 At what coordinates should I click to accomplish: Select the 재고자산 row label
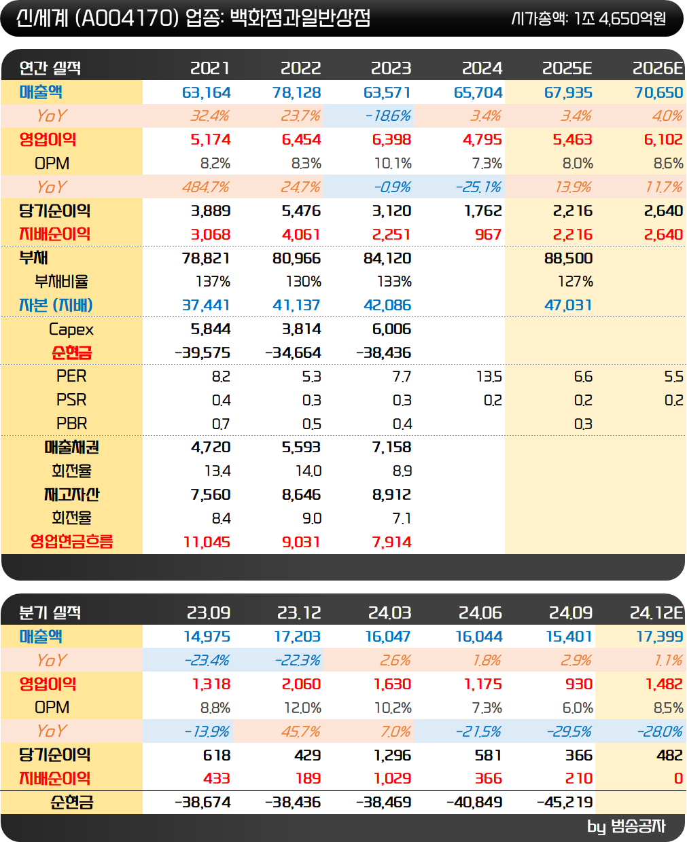point(72,494)
